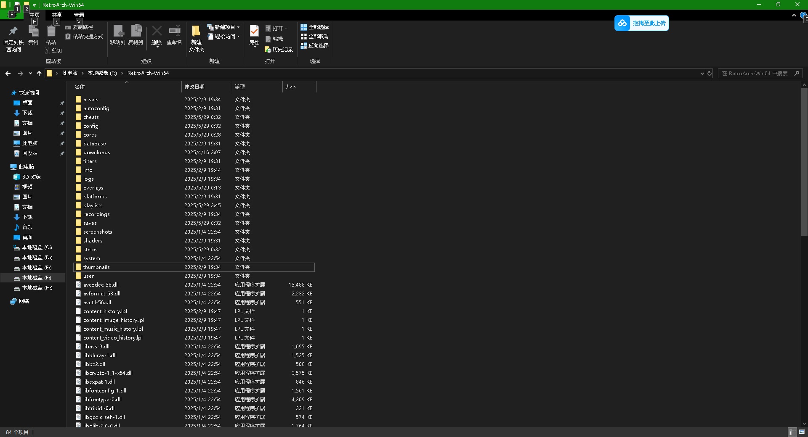Click 此电脑 in the address breadcrumb
Image resolution: width=808 pixels, height=437 pixels.
click(70, 74)
